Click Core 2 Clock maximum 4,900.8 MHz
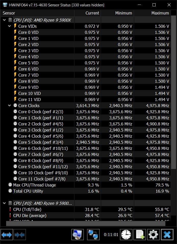Screen dimensions: 177x244 coord(158,124)
